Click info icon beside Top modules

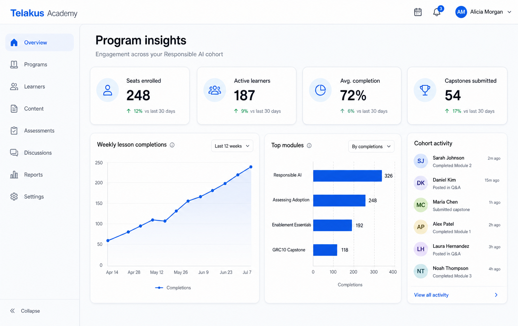pos(309,146)
